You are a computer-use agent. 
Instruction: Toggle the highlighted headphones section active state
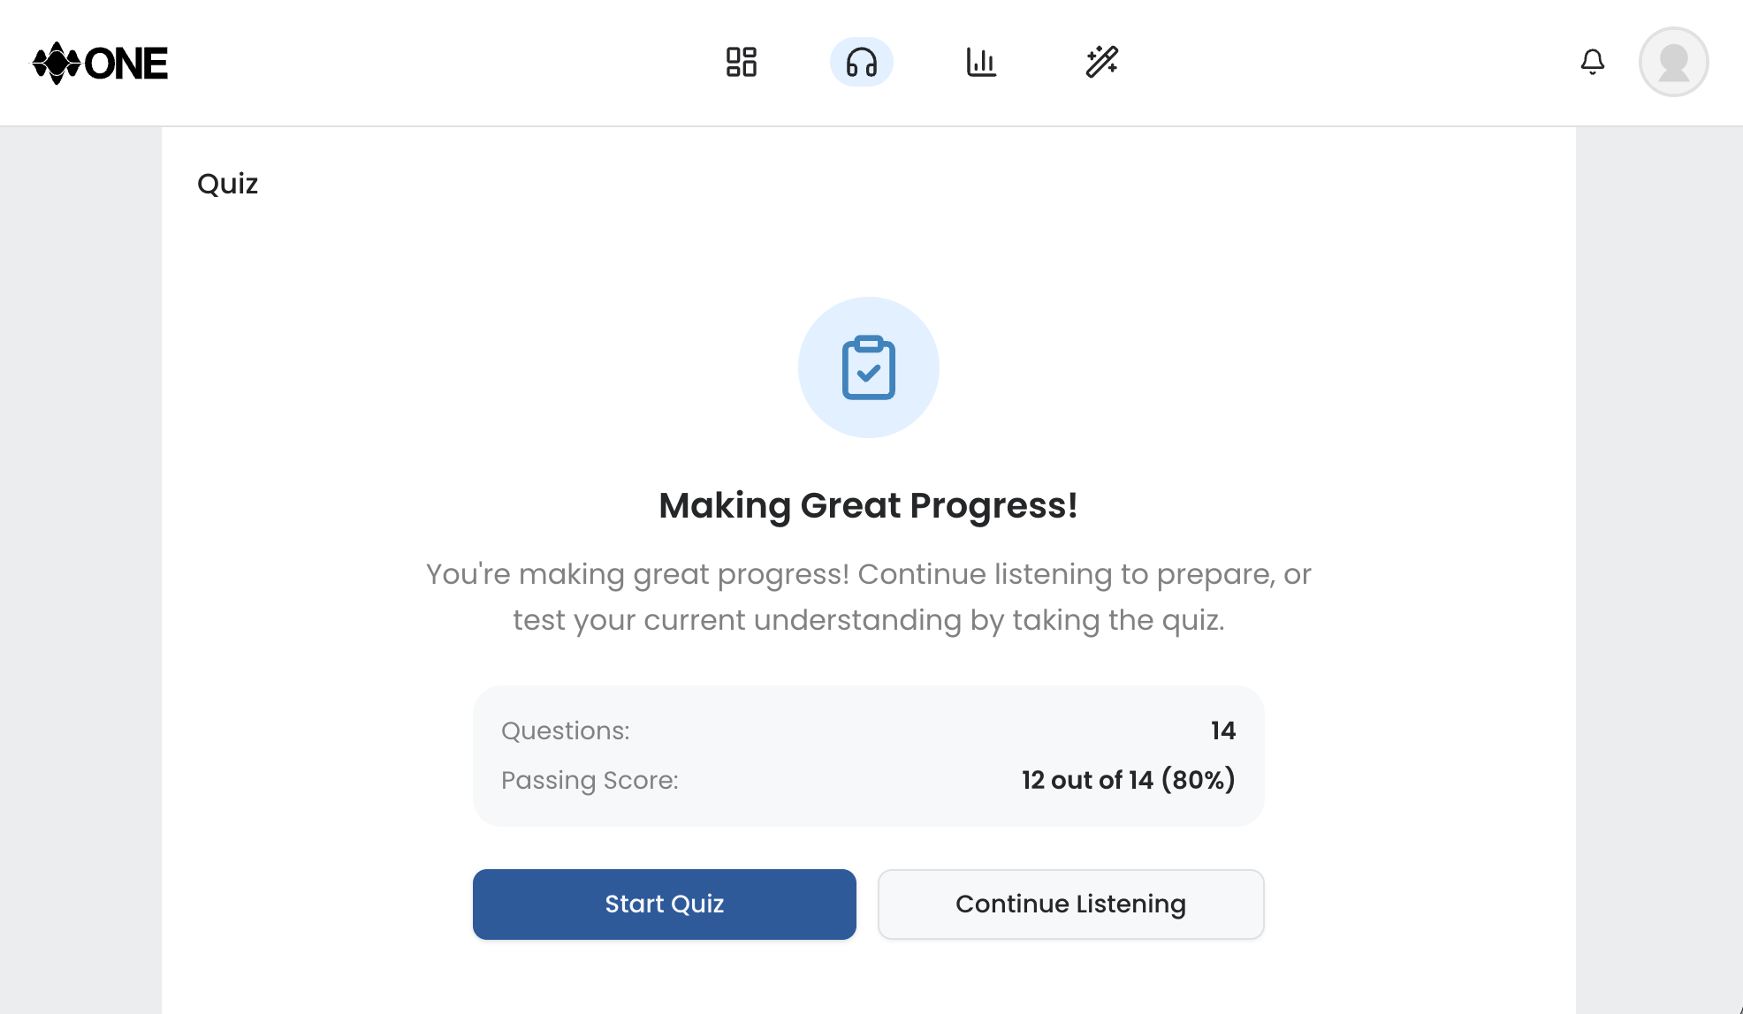point(862,62)
